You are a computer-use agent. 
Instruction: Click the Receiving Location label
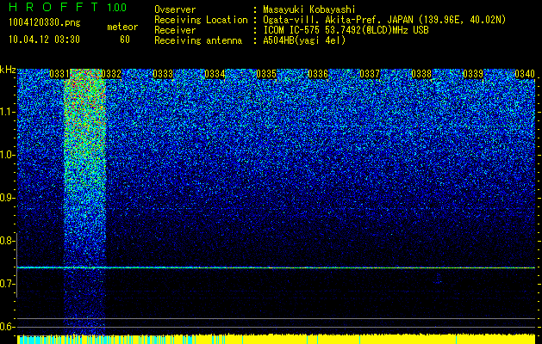click(201, 20)
